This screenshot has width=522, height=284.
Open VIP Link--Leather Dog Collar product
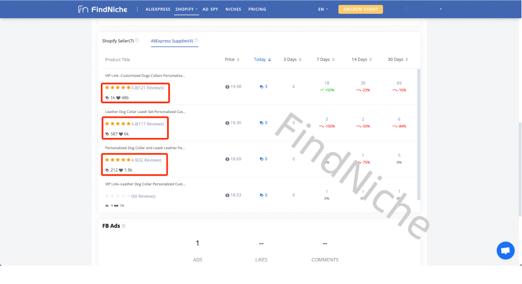tap(145, 184)
